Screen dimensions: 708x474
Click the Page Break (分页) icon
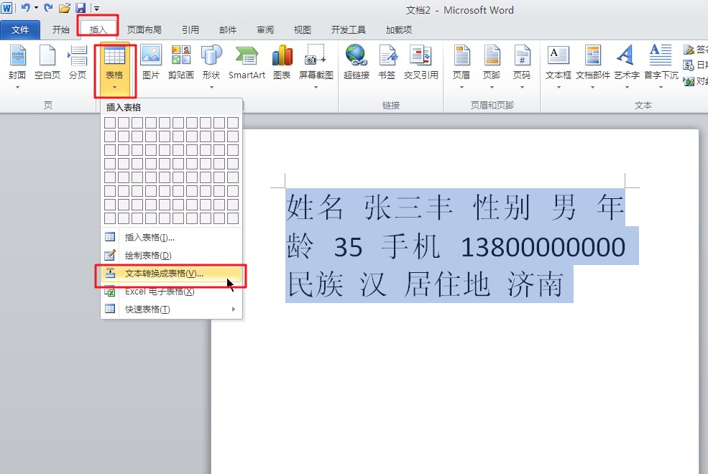point(77,62)
